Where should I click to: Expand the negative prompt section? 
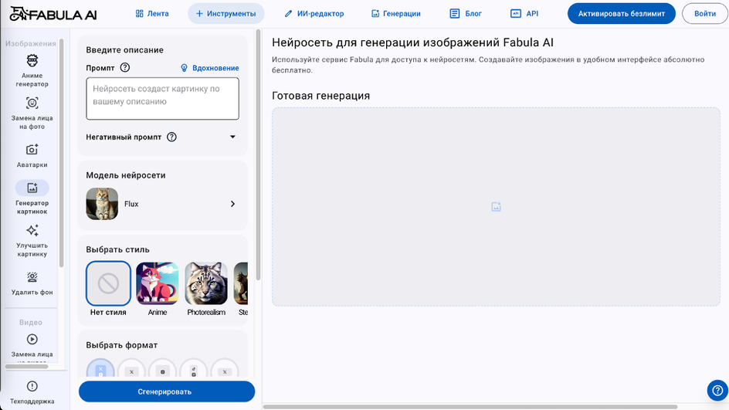pos(232,137)
